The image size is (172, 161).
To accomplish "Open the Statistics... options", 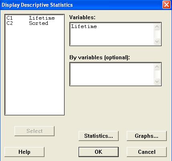I will click(x=99, y=136).
